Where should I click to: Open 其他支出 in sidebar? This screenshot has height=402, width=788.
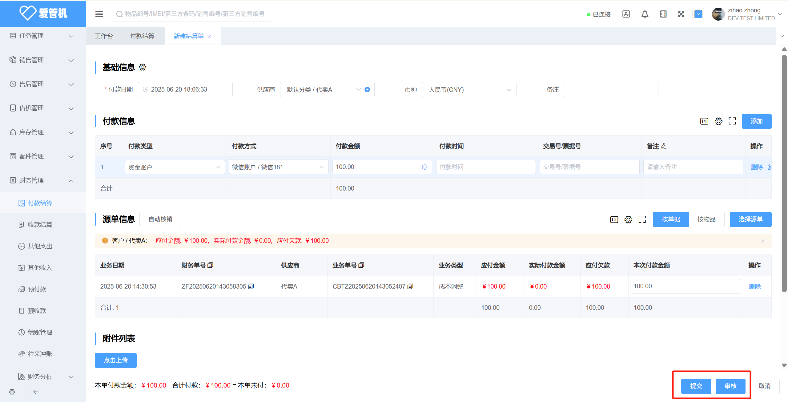(x=43, y=246)
